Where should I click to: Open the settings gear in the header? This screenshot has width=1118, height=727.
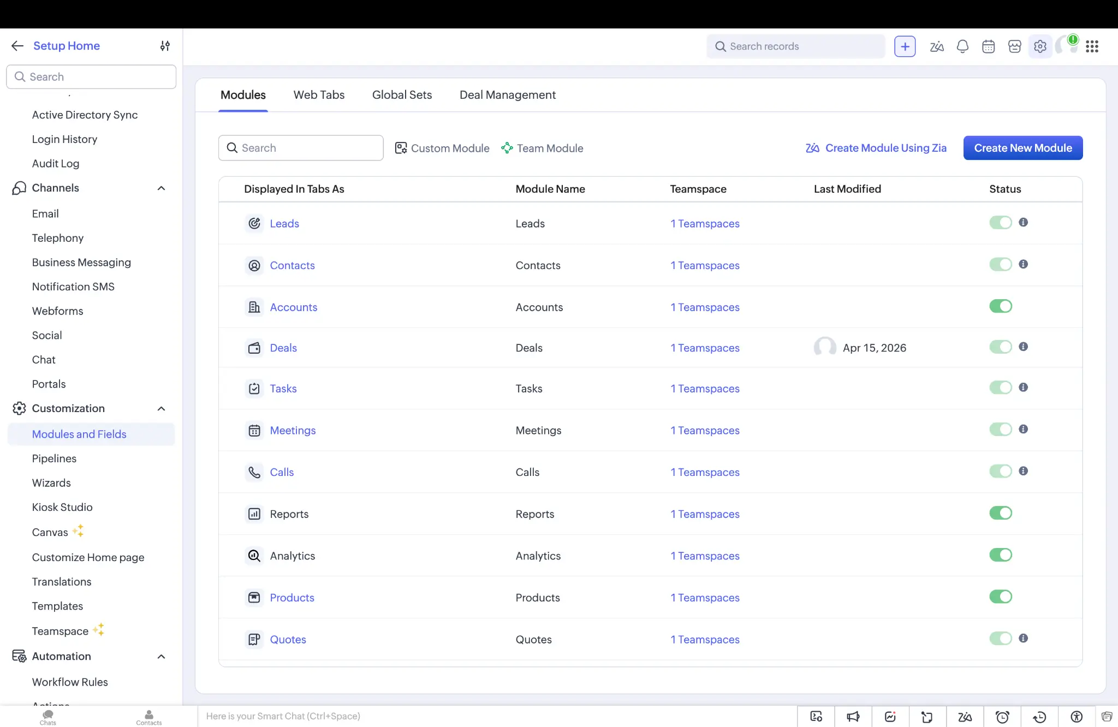coord(1040,46)
